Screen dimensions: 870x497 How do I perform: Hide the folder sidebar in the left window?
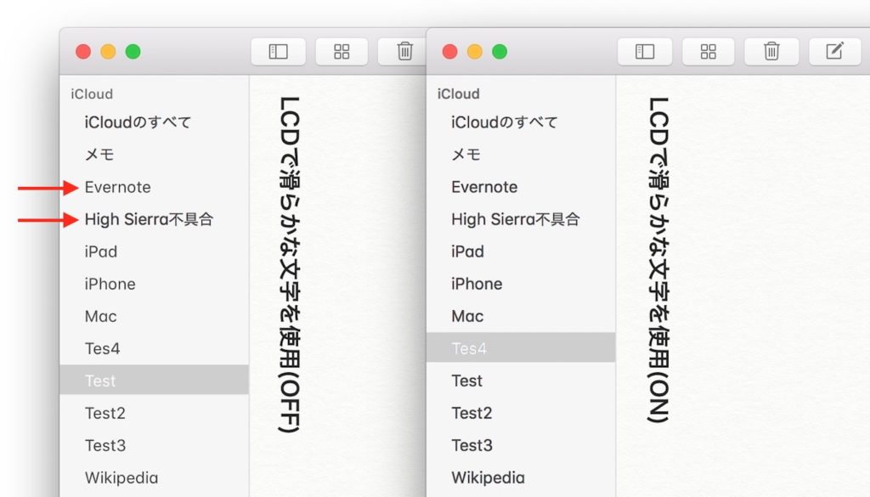(278, 52)
